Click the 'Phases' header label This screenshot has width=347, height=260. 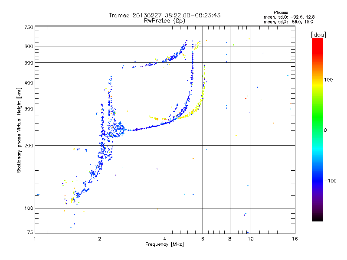pos(281,13)
